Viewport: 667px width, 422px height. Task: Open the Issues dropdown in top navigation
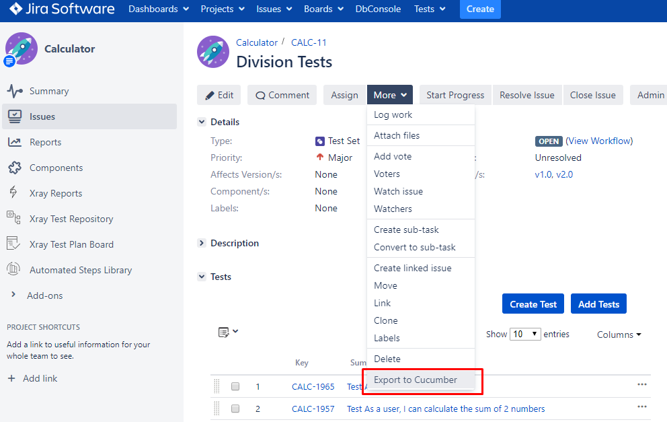274,9
